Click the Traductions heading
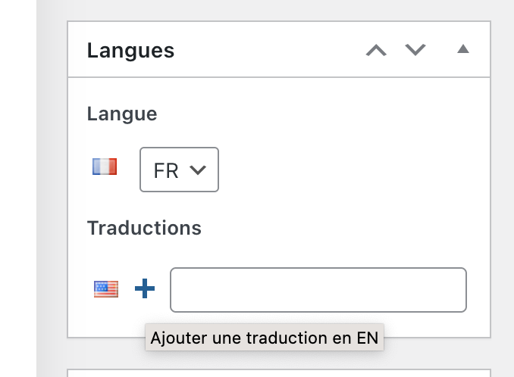This screenshot has width=514, height=377. coord(144,228)
